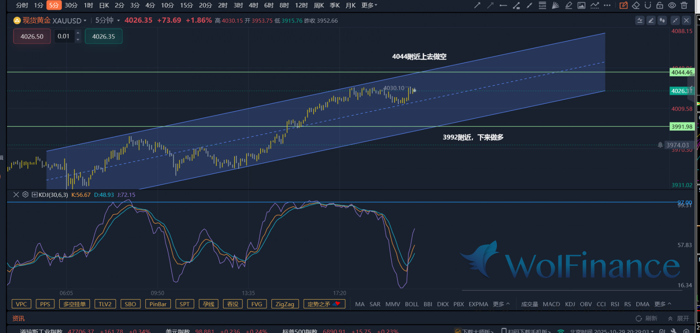This screenshot has height=333, width=700.
Task: Click the trash icon to delete drawings
Action: (684, 5)
